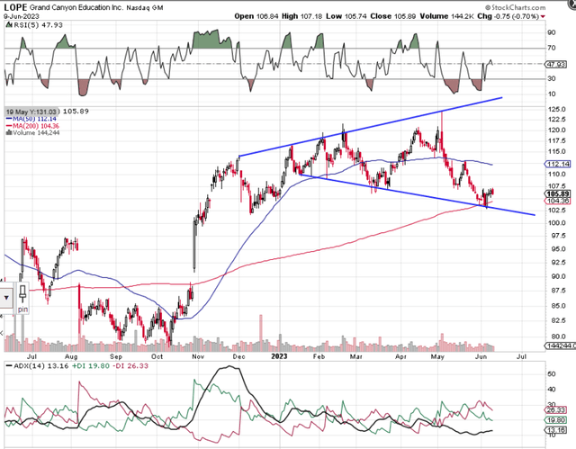
Task: Click the Aug month label
Action: tap(71, 357)
